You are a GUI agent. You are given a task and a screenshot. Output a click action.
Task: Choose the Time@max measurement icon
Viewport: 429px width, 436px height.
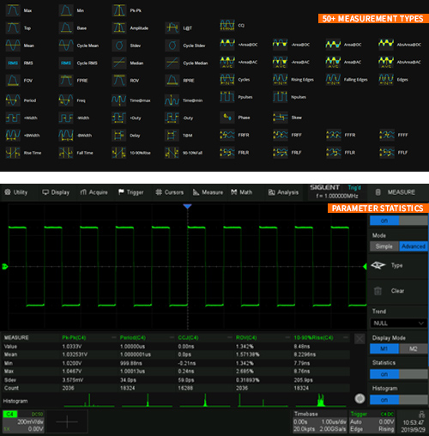(x=119, y=100)
